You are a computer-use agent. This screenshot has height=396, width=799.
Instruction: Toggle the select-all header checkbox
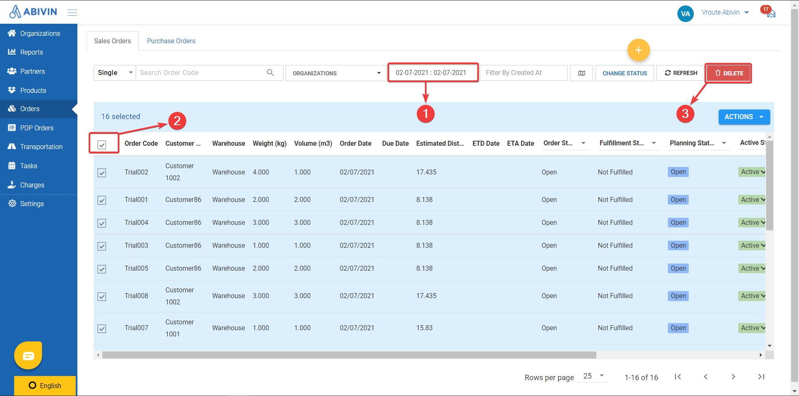coord(102,144)
